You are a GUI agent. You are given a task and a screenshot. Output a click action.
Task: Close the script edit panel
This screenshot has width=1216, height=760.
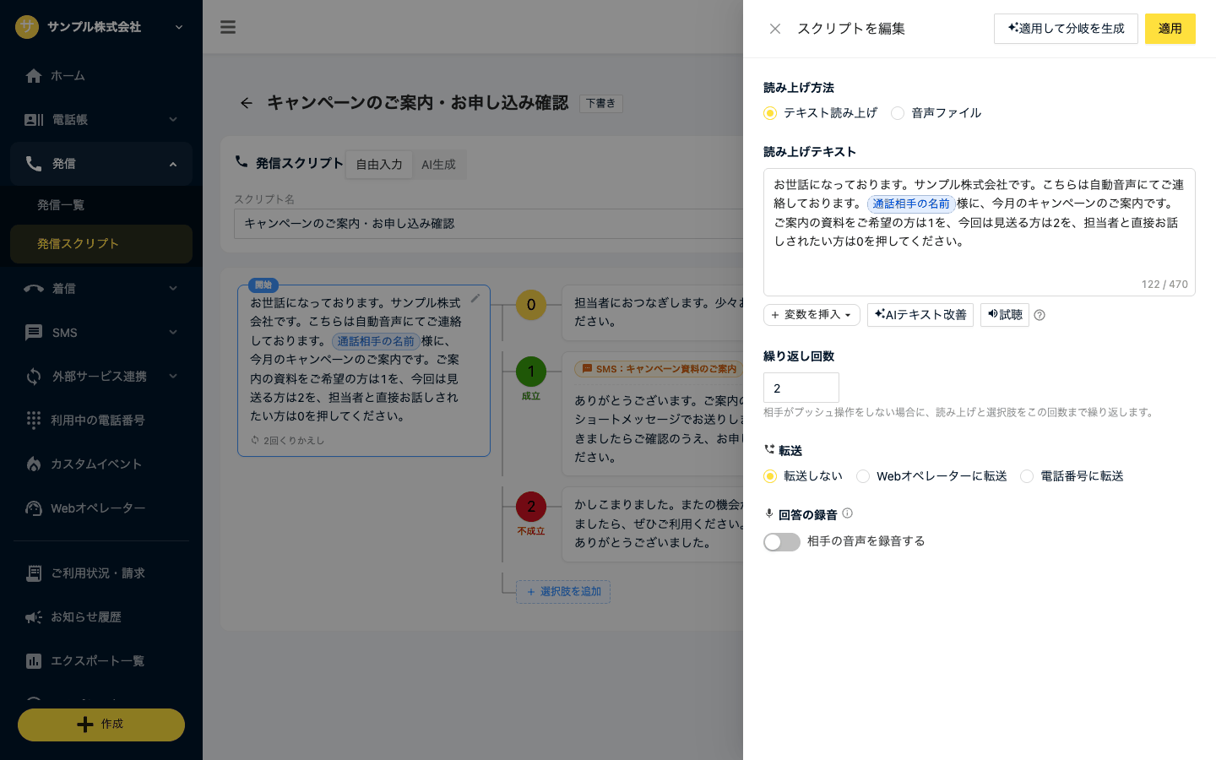[774, 29]
